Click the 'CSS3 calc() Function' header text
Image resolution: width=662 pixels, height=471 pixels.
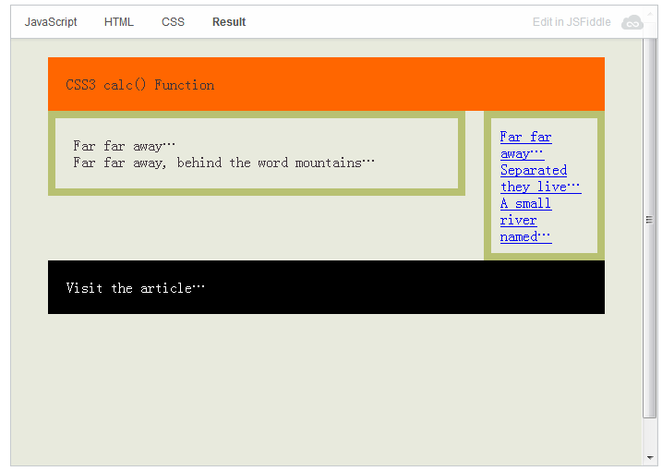coord(139,85)
